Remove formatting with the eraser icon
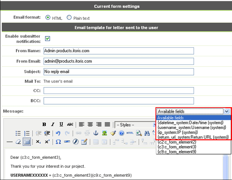Screen dimensions: 232x180 18,142
